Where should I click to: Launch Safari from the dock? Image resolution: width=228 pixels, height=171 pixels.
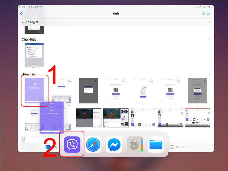coord(93,144)
